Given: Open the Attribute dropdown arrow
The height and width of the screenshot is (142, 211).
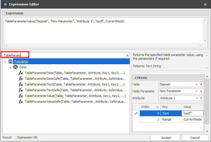Looking at the screenshot, I should [197, 98].
